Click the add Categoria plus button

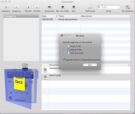6,7
